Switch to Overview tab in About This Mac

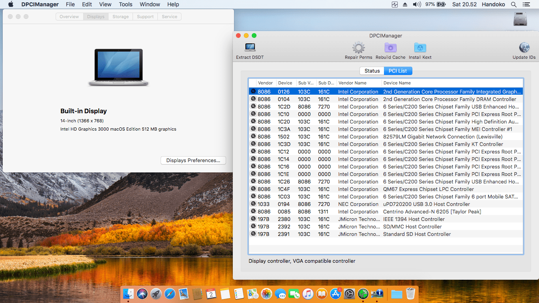point(69,17)
